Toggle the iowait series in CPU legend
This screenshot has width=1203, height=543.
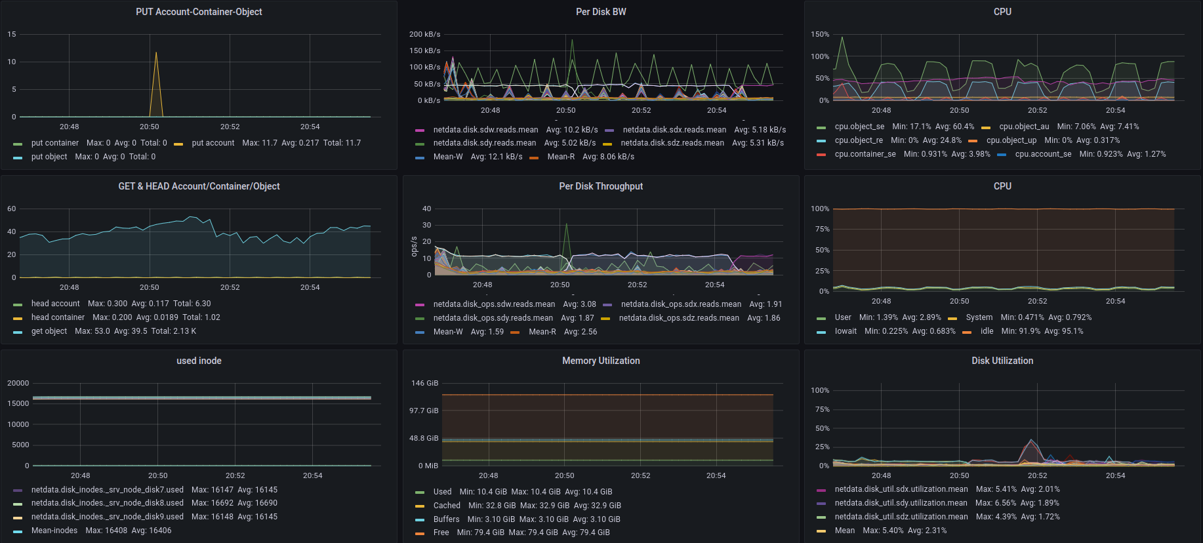[x=846, y=331]
